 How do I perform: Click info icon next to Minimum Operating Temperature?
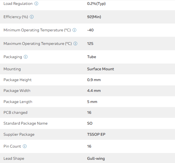(x=74, y=30)
